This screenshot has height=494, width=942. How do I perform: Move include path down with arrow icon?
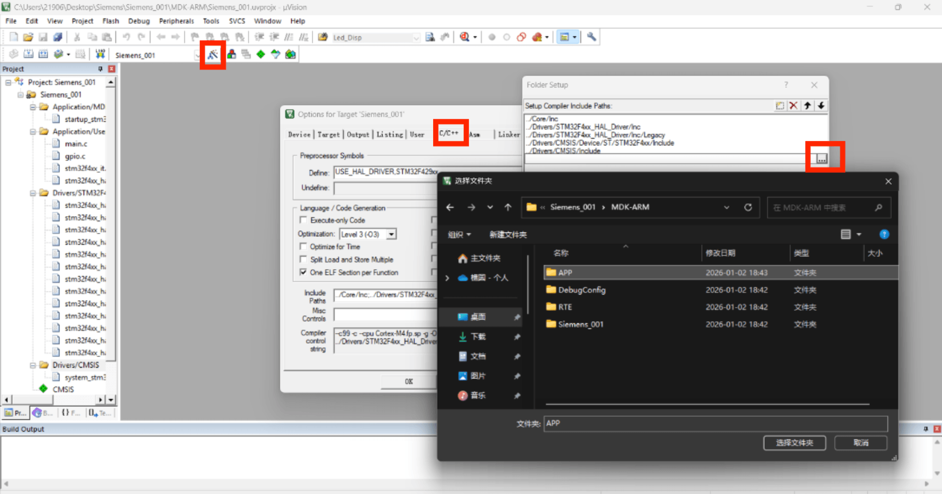coord(821,106)
